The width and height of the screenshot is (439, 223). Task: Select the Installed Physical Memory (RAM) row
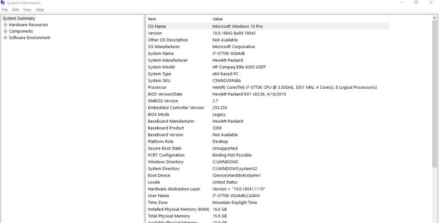(267, 209)
